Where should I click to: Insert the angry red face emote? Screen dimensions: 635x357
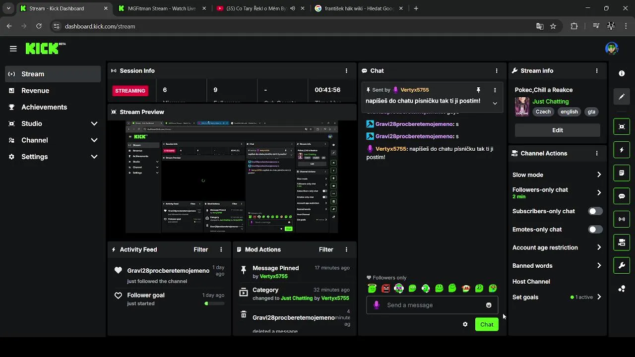[x=385, y=288]
